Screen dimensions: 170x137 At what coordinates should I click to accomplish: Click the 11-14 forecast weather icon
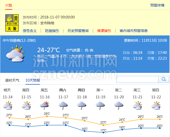coord(8,106)
